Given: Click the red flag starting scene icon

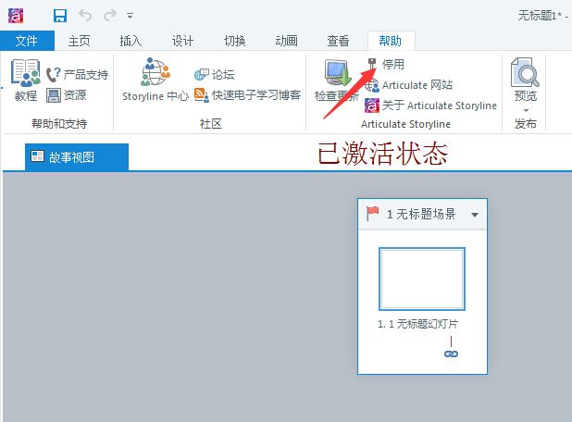Looking at the screenshot, I should tap(373, 214).
